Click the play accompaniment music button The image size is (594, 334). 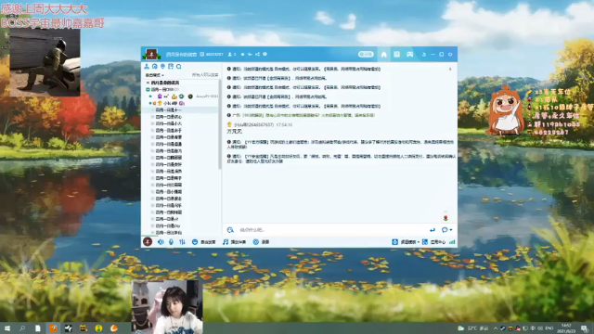click(x=234, y=242)
